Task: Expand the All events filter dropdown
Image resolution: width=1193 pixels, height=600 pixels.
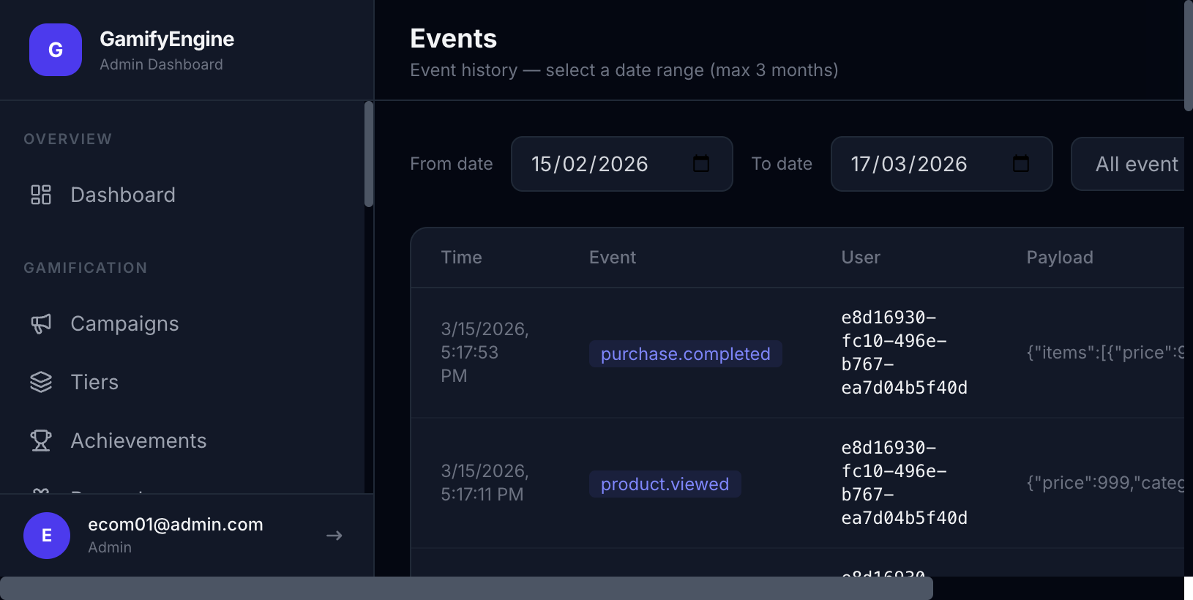Action: [1131, 164]
